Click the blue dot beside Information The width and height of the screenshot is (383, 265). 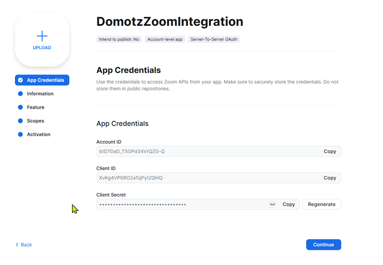click(20, 94)
